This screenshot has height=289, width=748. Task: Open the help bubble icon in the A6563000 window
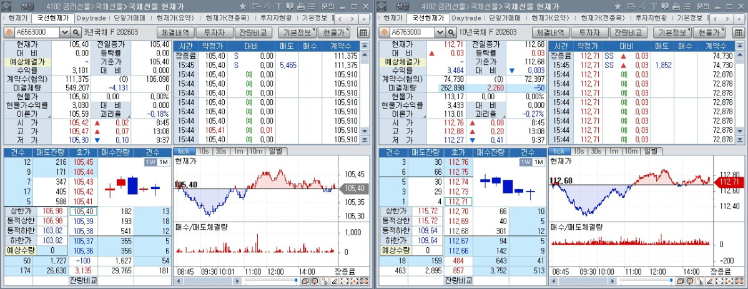click(x=290, y=6)
